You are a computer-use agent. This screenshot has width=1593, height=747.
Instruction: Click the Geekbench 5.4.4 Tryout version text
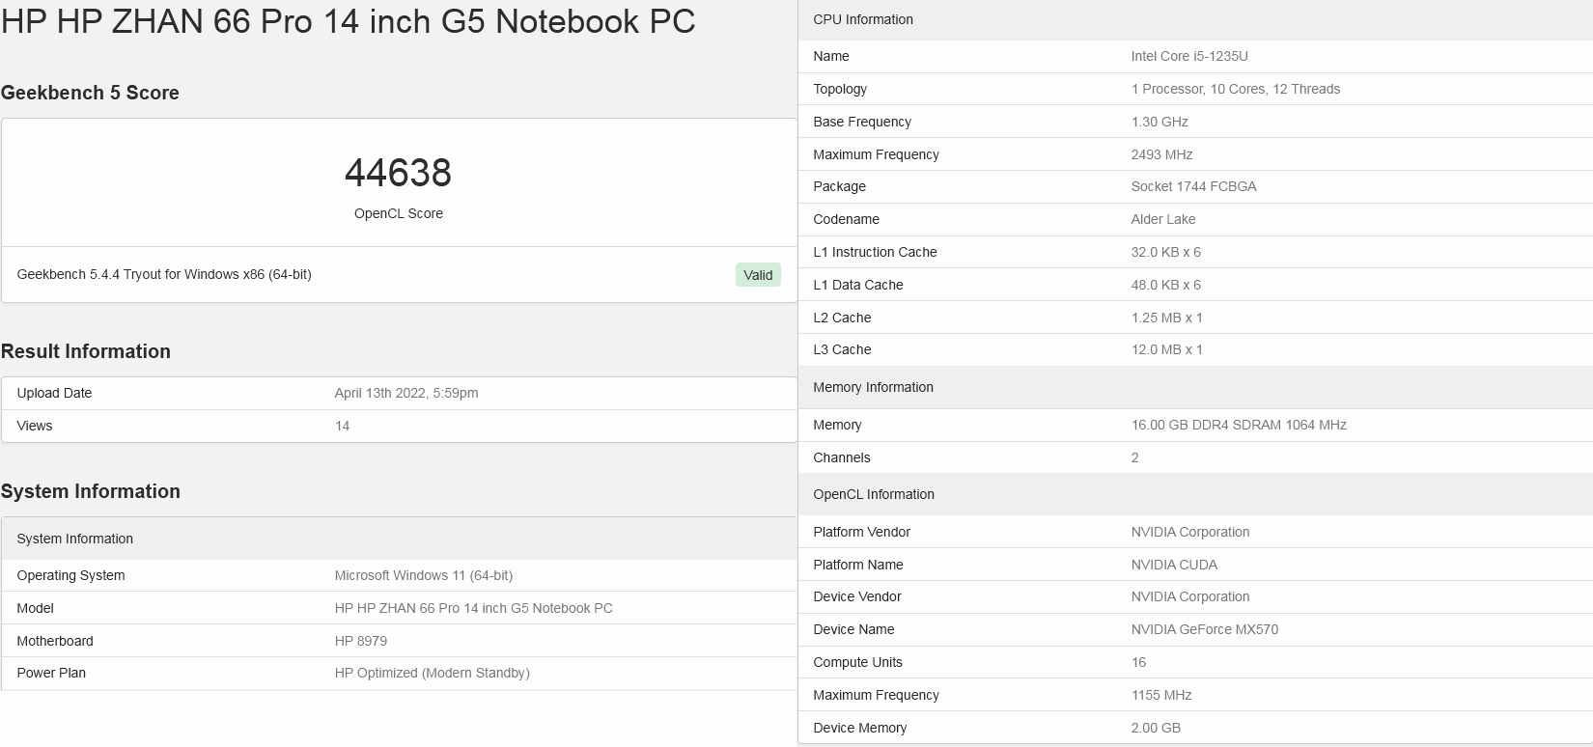point(164,274)
